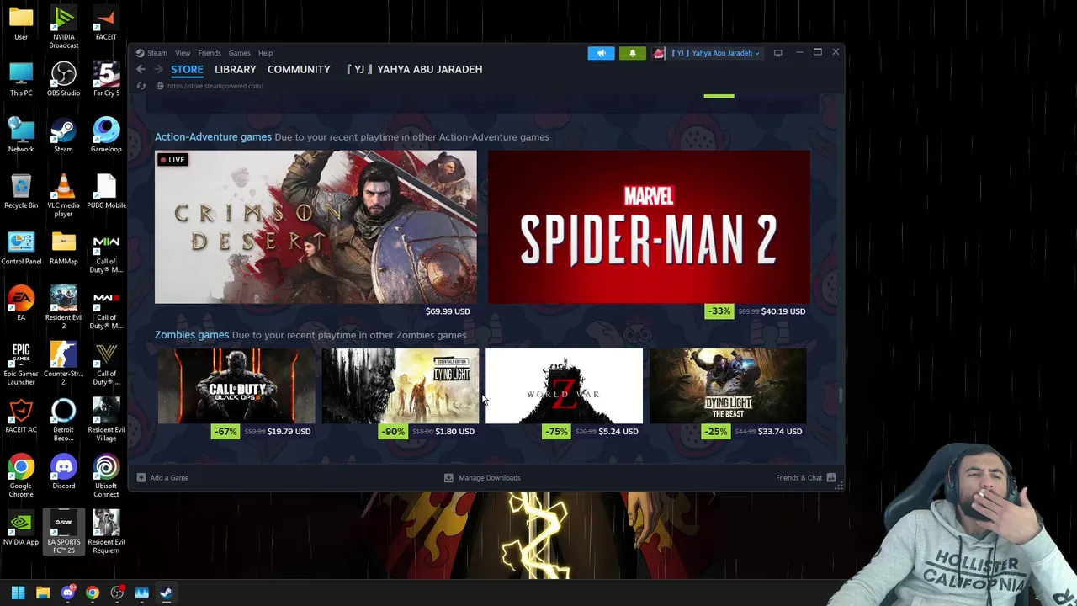This screenshot has height=606, width=1077.
Task: Click the Friends & Chat label
Action: pos(798,478)
